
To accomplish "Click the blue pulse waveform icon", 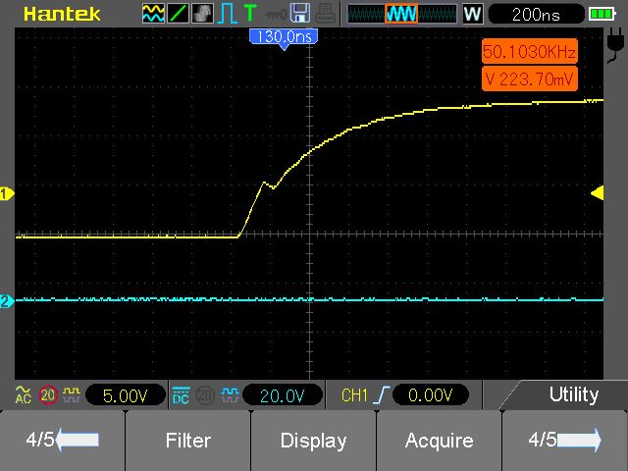I will pyautogui.click(x=227, y=13).
